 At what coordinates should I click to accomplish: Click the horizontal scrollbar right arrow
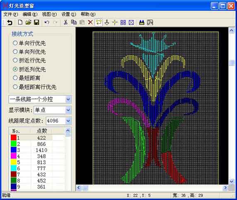pos(225,188)
